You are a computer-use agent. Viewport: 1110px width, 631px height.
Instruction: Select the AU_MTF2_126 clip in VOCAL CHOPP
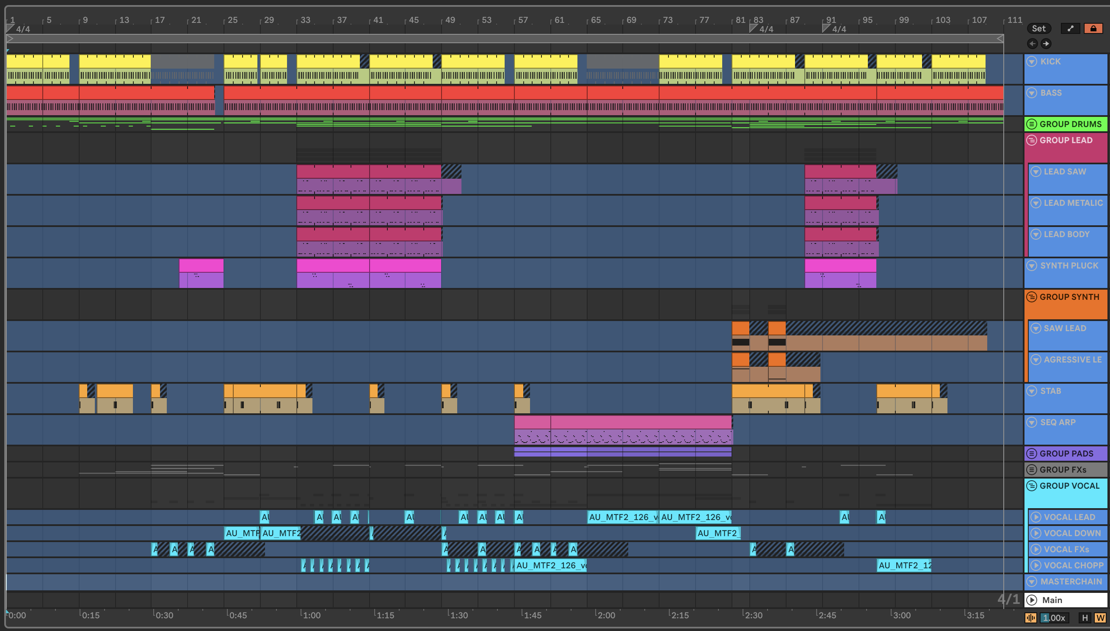550,565
